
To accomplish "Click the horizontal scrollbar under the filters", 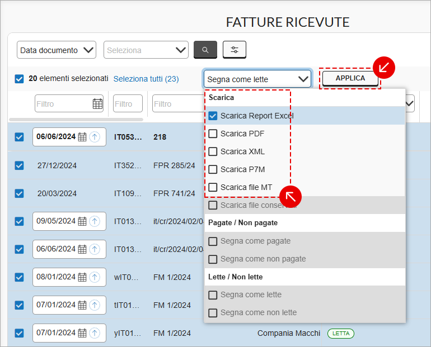I will click(x=76, y=120).
